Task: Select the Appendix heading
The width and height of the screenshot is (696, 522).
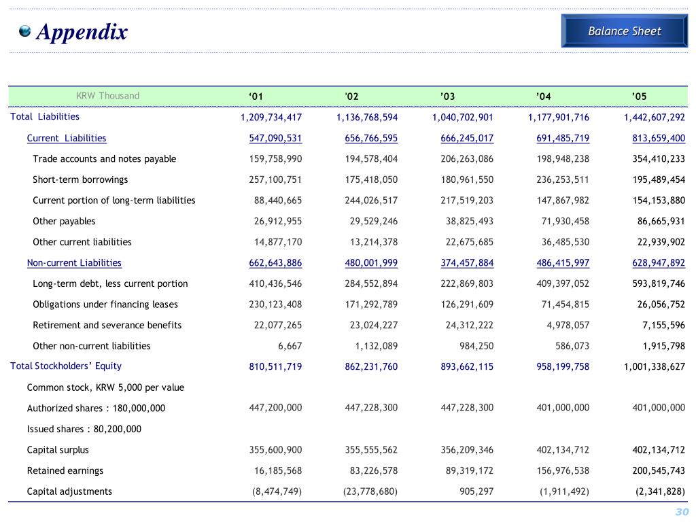Action: tap(82, 32)
